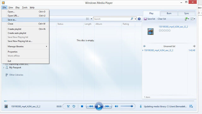202x114 pixels.
Task: Click the Status column header
Action: (x=60, y=24)
